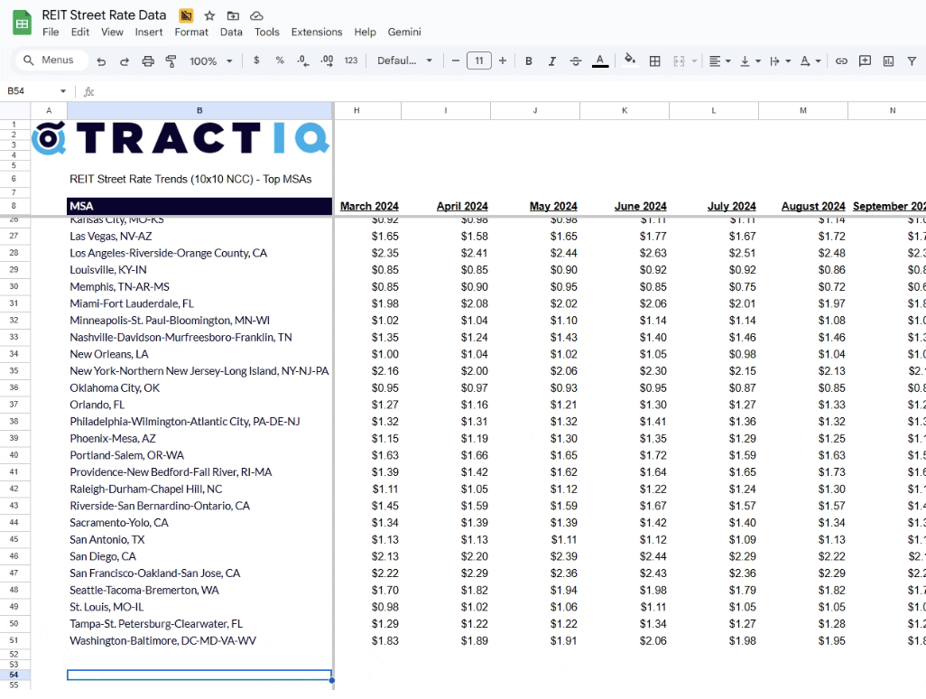
Task: Expand the Name box dropdown arrow
Action: click(x=63, y=91)
